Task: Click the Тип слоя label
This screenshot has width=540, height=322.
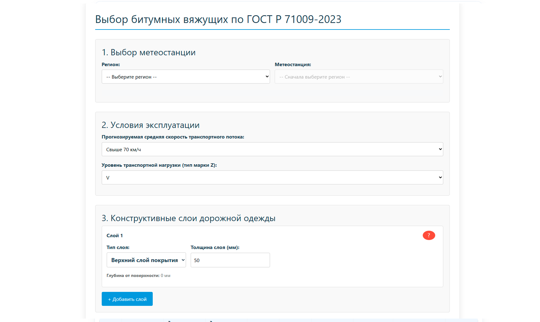Action: pyautogui.click(x=118, y=247)
